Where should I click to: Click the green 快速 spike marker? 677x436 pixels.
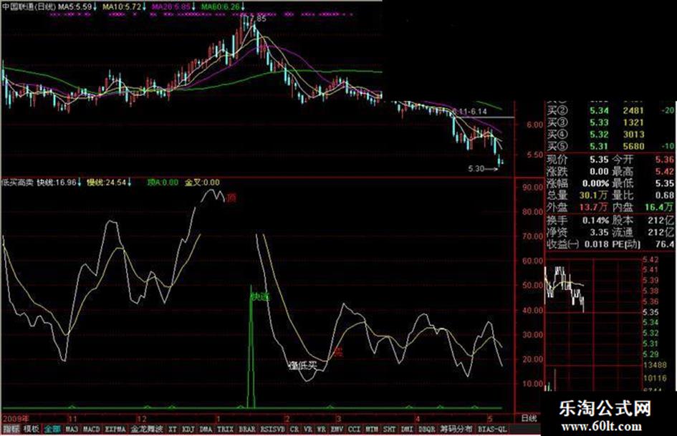coord(260,297)
